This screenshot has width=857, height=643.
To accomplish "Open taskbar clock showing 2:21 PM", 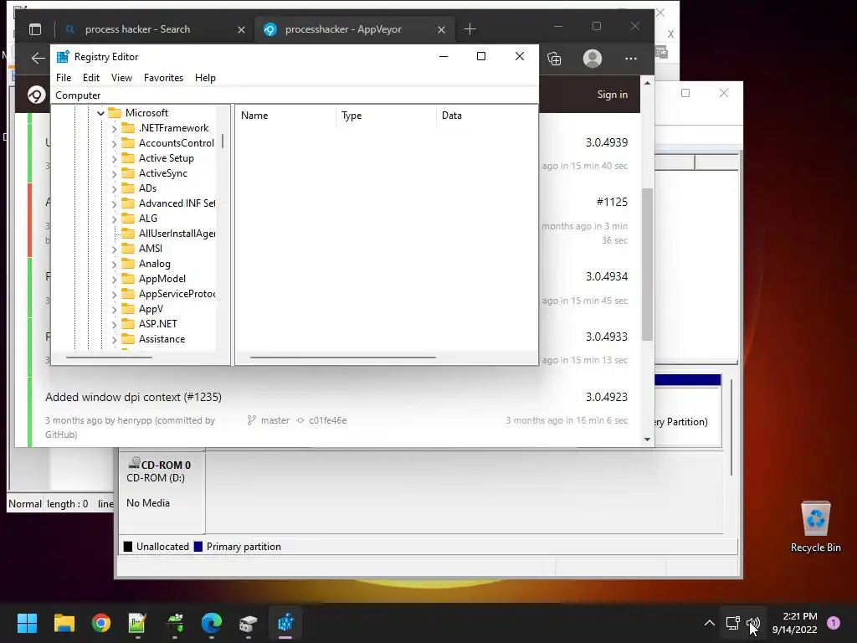I will coord(795,623).
